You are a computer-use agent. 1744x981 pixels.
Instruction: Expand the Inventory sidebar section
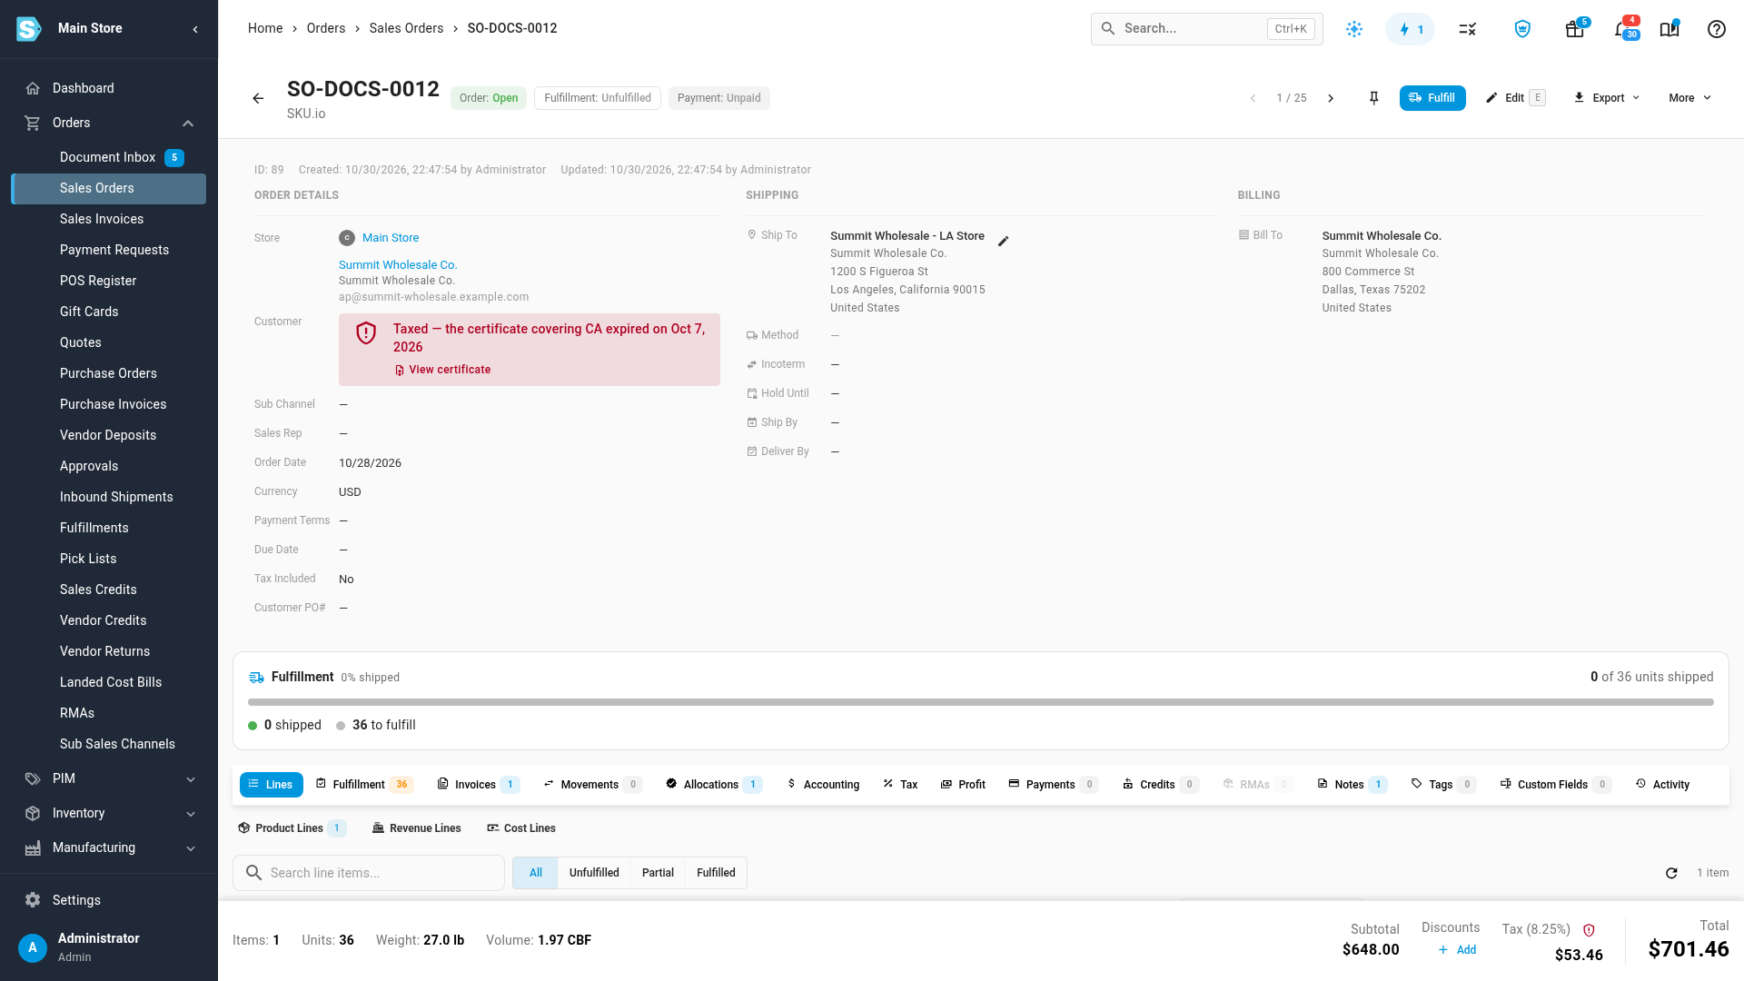point(191,814)
